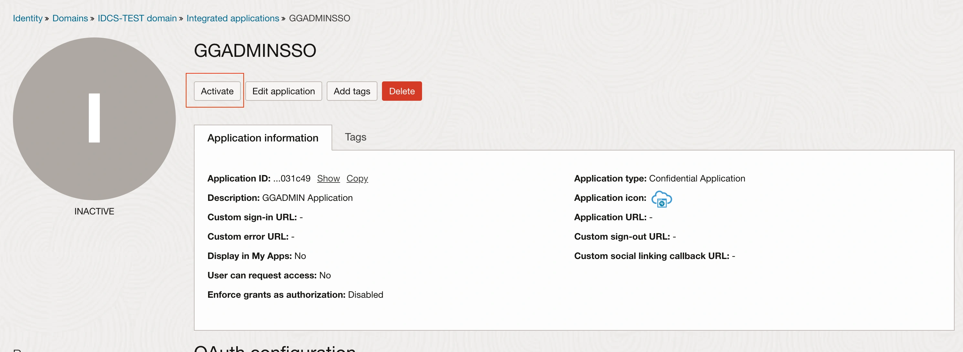Switch to the Tags tab

click(355, 137)
